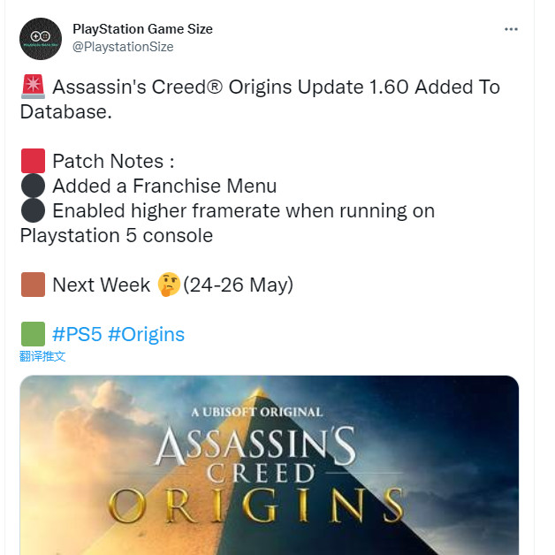Click the green square before the hashtags
555x555 pixels.
click(x=33, y=334)
